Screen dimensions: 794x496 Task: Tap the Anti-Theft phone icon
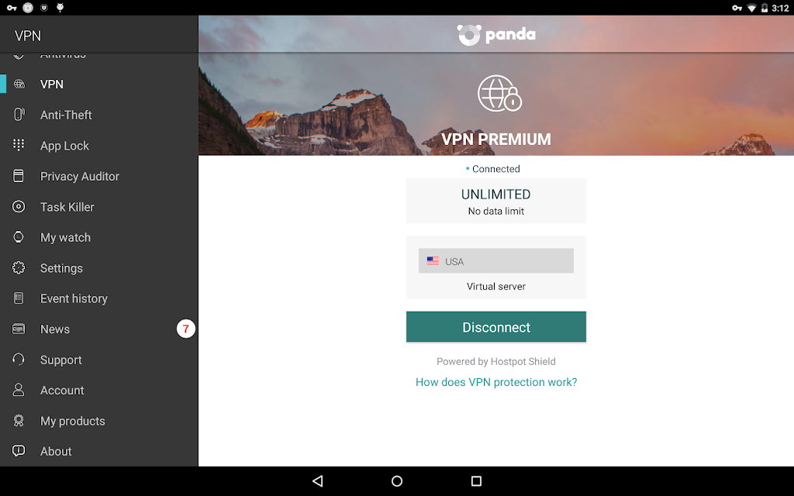[19, 115]
